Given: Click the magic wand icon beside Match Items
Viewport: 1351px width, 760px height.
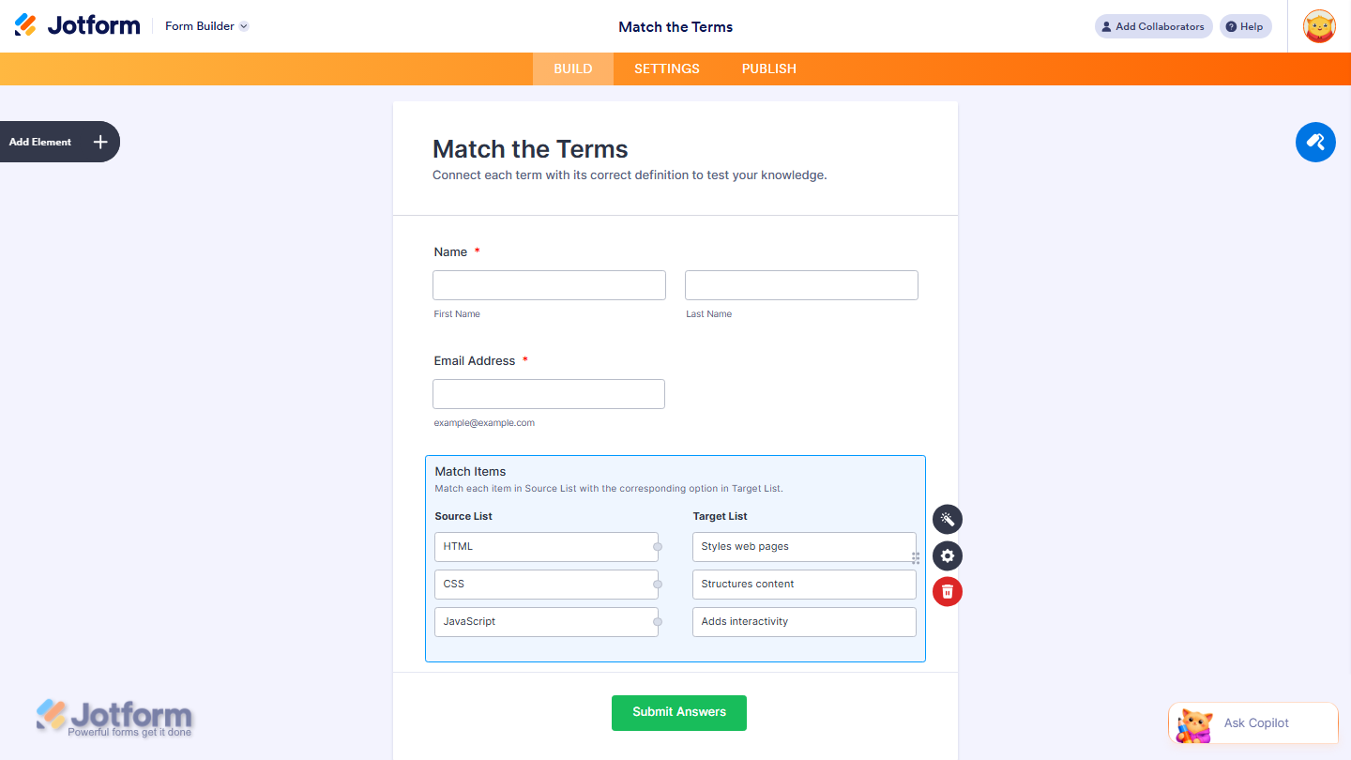Looking at the screenshot, I should coord(947,519).
